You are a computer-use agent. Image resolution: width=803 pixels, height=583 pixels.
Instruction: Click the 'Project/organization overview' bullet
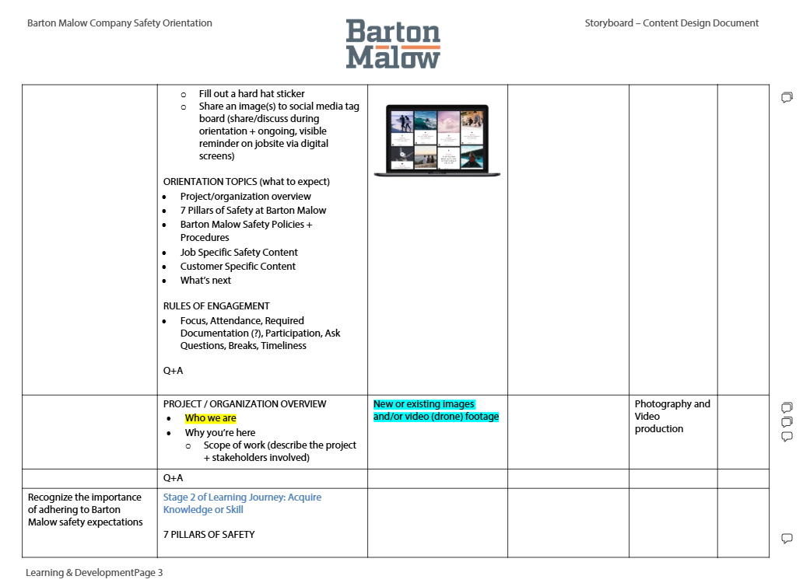click(x=245, y=197)
